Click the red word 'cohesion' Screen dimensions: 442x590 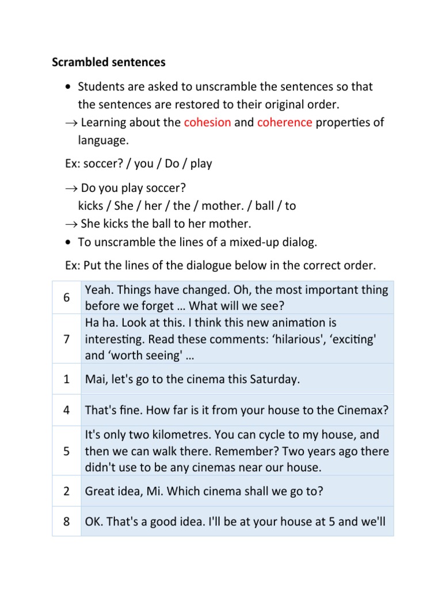pyautogui.click(x=207, y=122)
